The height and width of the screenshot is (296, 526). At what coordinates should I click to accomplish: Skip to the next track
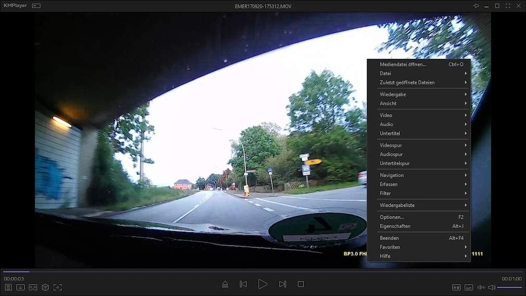pos(282,284)
